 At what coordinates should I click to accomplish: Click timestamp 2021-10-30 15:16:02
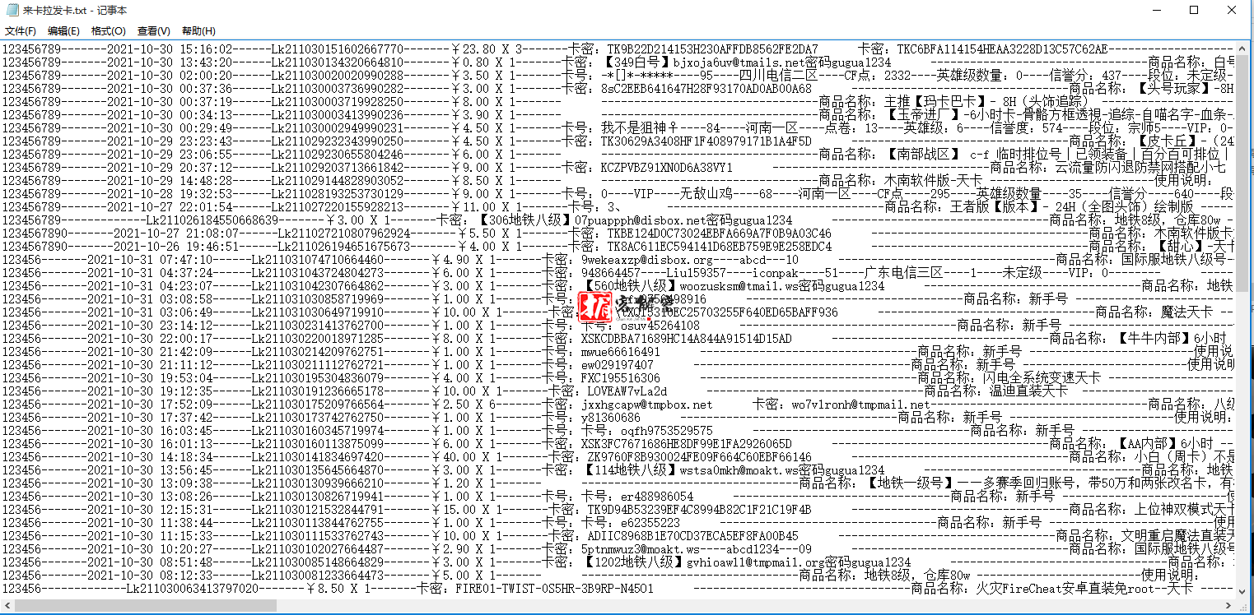click(170, 49)
